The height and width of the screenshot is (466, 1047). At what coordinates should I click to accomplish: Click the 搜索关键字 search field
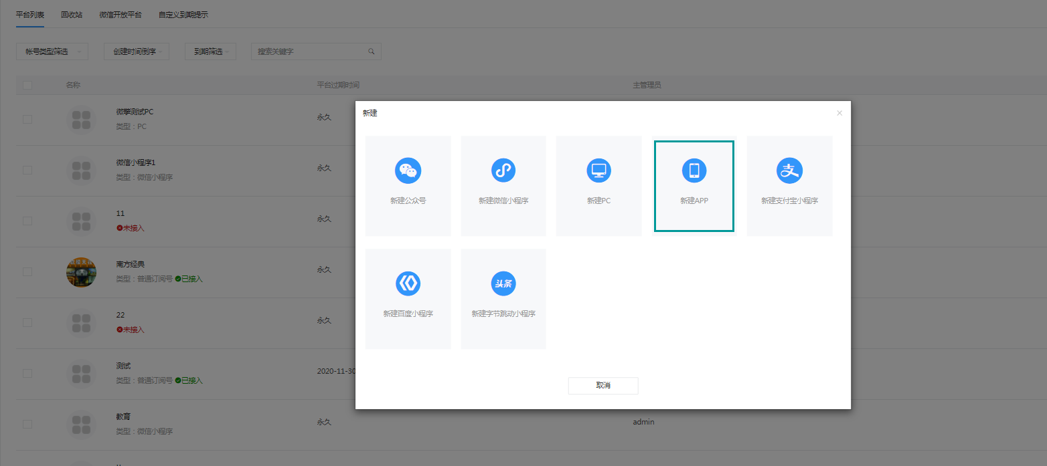316,51
